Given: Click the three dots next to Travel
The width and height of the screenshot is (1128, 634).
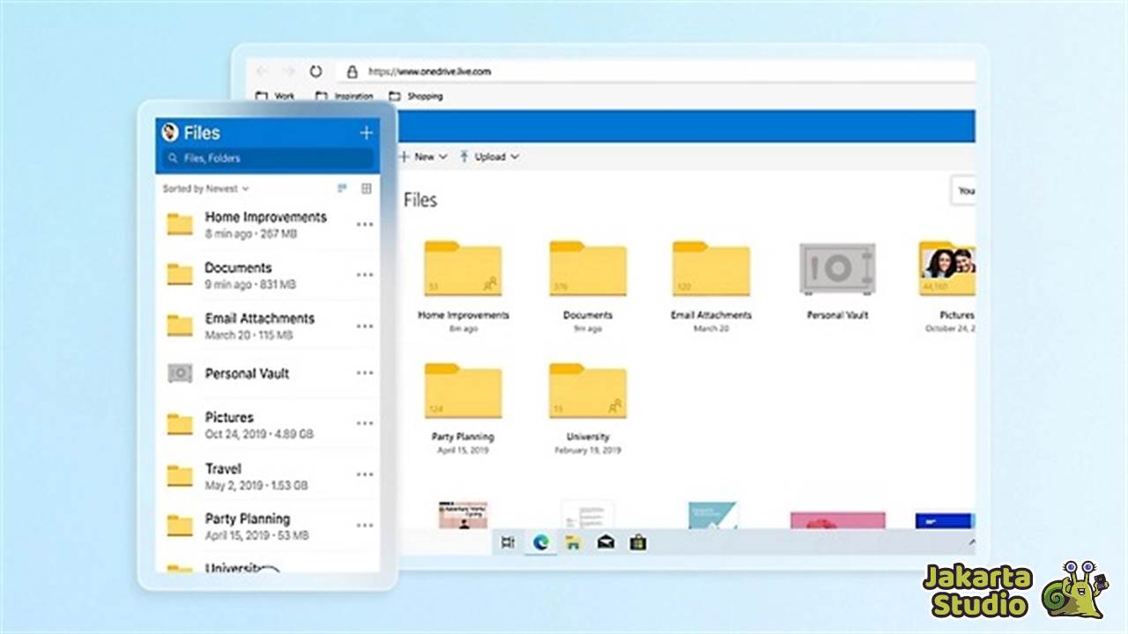Looking at the screenshot, I should point(365,475).
